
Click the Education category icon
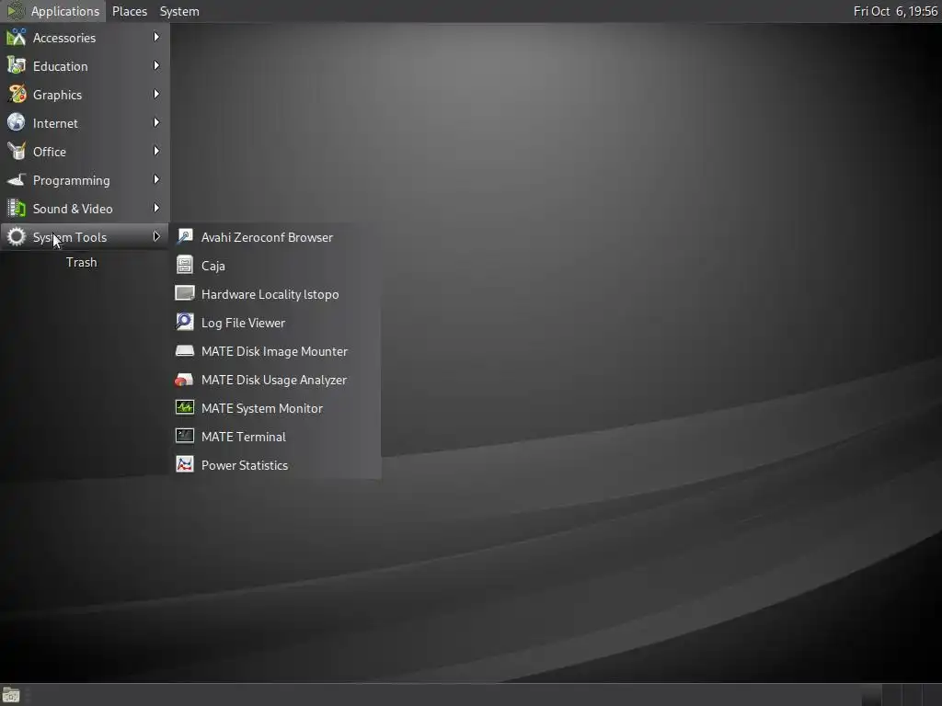[17, 66]
